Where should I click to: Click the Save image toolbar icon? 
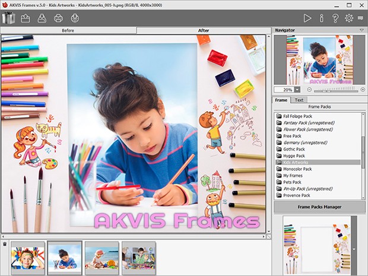(x=42, y=18)
